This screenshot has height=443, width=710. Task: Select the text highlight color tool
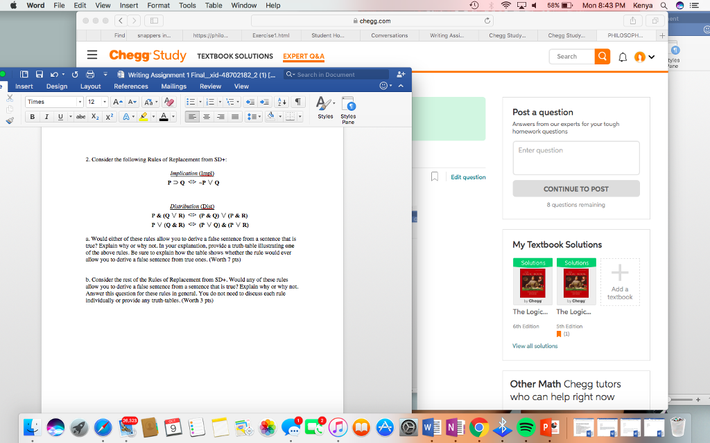(x=144, y=116)
